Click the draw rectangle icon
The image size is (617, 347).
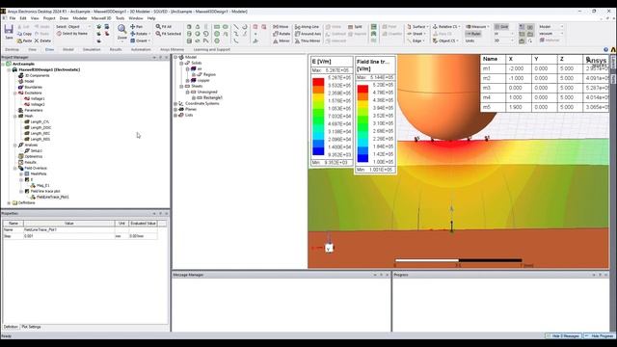217,27
